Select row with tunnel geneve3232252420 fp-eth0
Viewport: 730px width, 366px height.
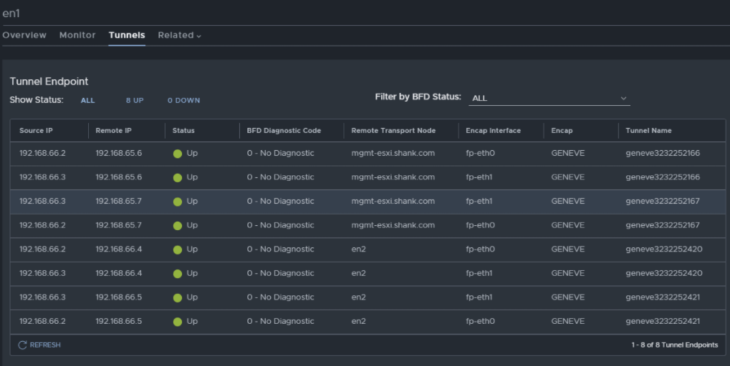coord(368,249)
